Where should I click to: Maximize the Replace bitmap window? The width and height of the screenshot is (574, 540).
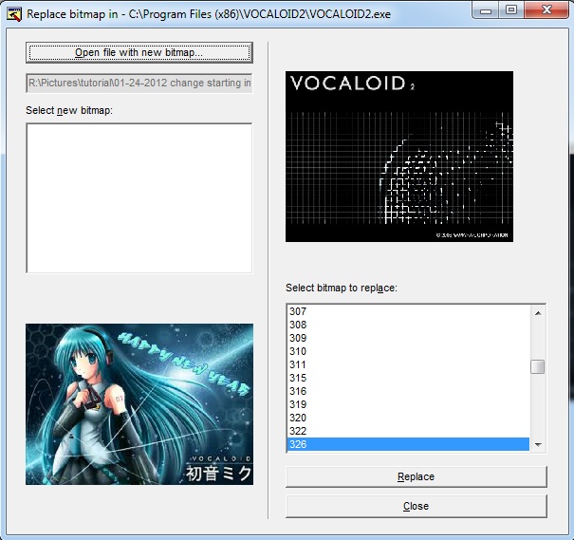click(x=511, y=9)
